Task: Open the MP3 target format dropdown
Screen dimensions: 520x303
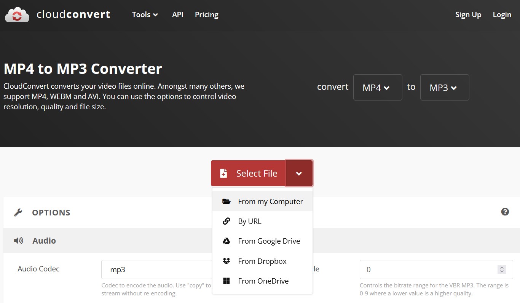Action: pos(445,87)
